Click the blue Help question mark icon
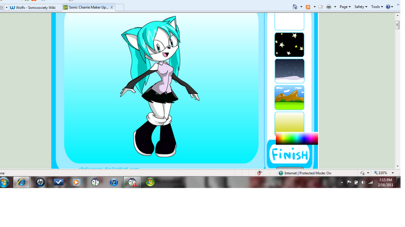This screenshot has width=405, height=227. [388, 7]
